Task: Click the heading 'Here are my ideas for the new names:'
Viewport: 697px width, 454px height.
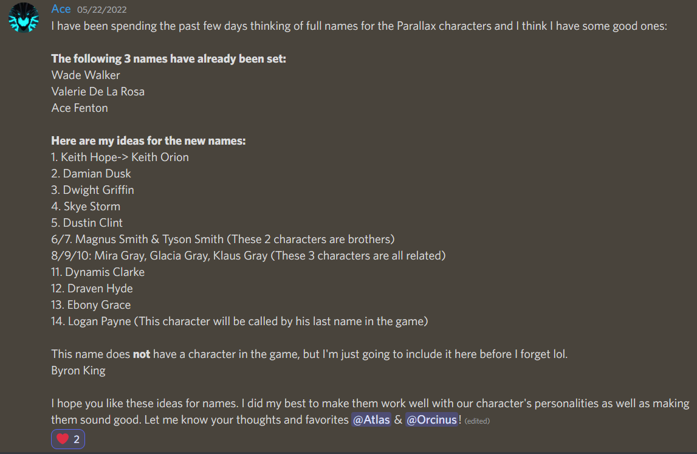Action: click(148, 141)
